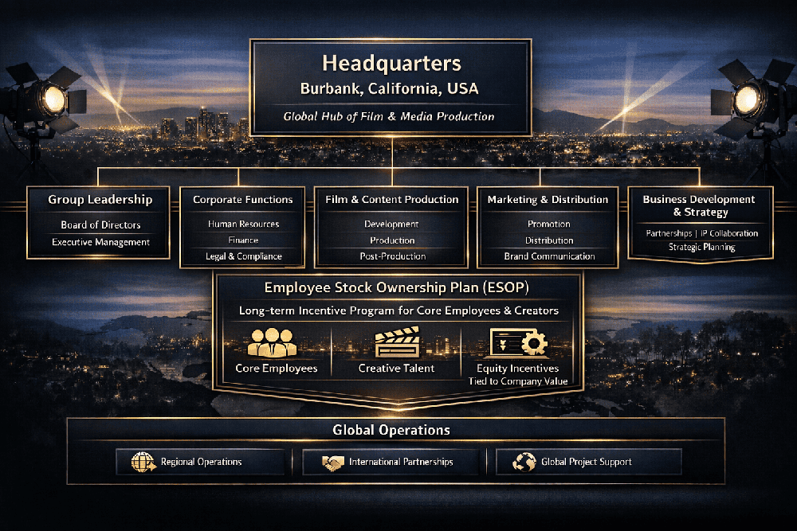Image resolution: width=797 pixels, height=531 pixels.
Task: Click the International Partnerships handshake icon
Action: click(332, 462)
